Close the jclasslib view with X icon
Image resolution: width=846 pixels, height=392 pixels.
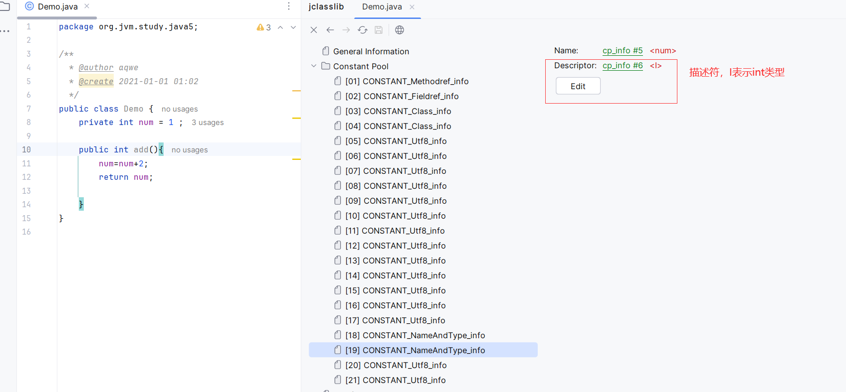point(314,30)
